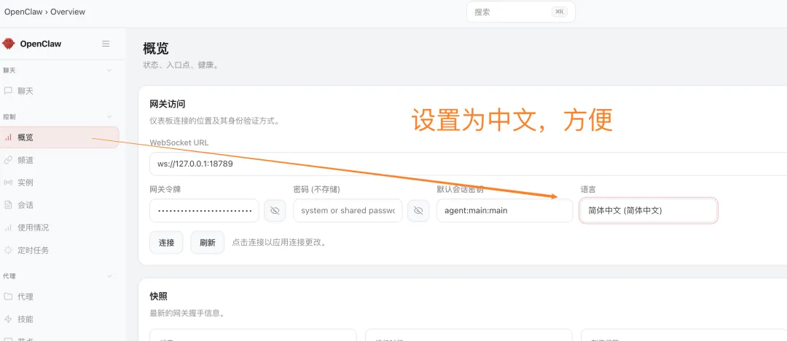Screen dimensions: 787x341
Task: Open 定时任务 in the sidebar
Action: [x=60, y=250]
